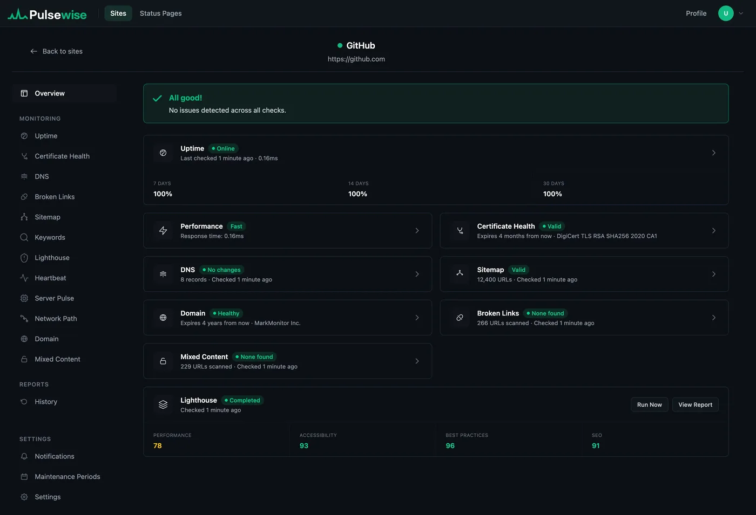This screenshot has width=756, height=515.
Task: Expand the Sitemap card chevron
Action: coord(714,274)
